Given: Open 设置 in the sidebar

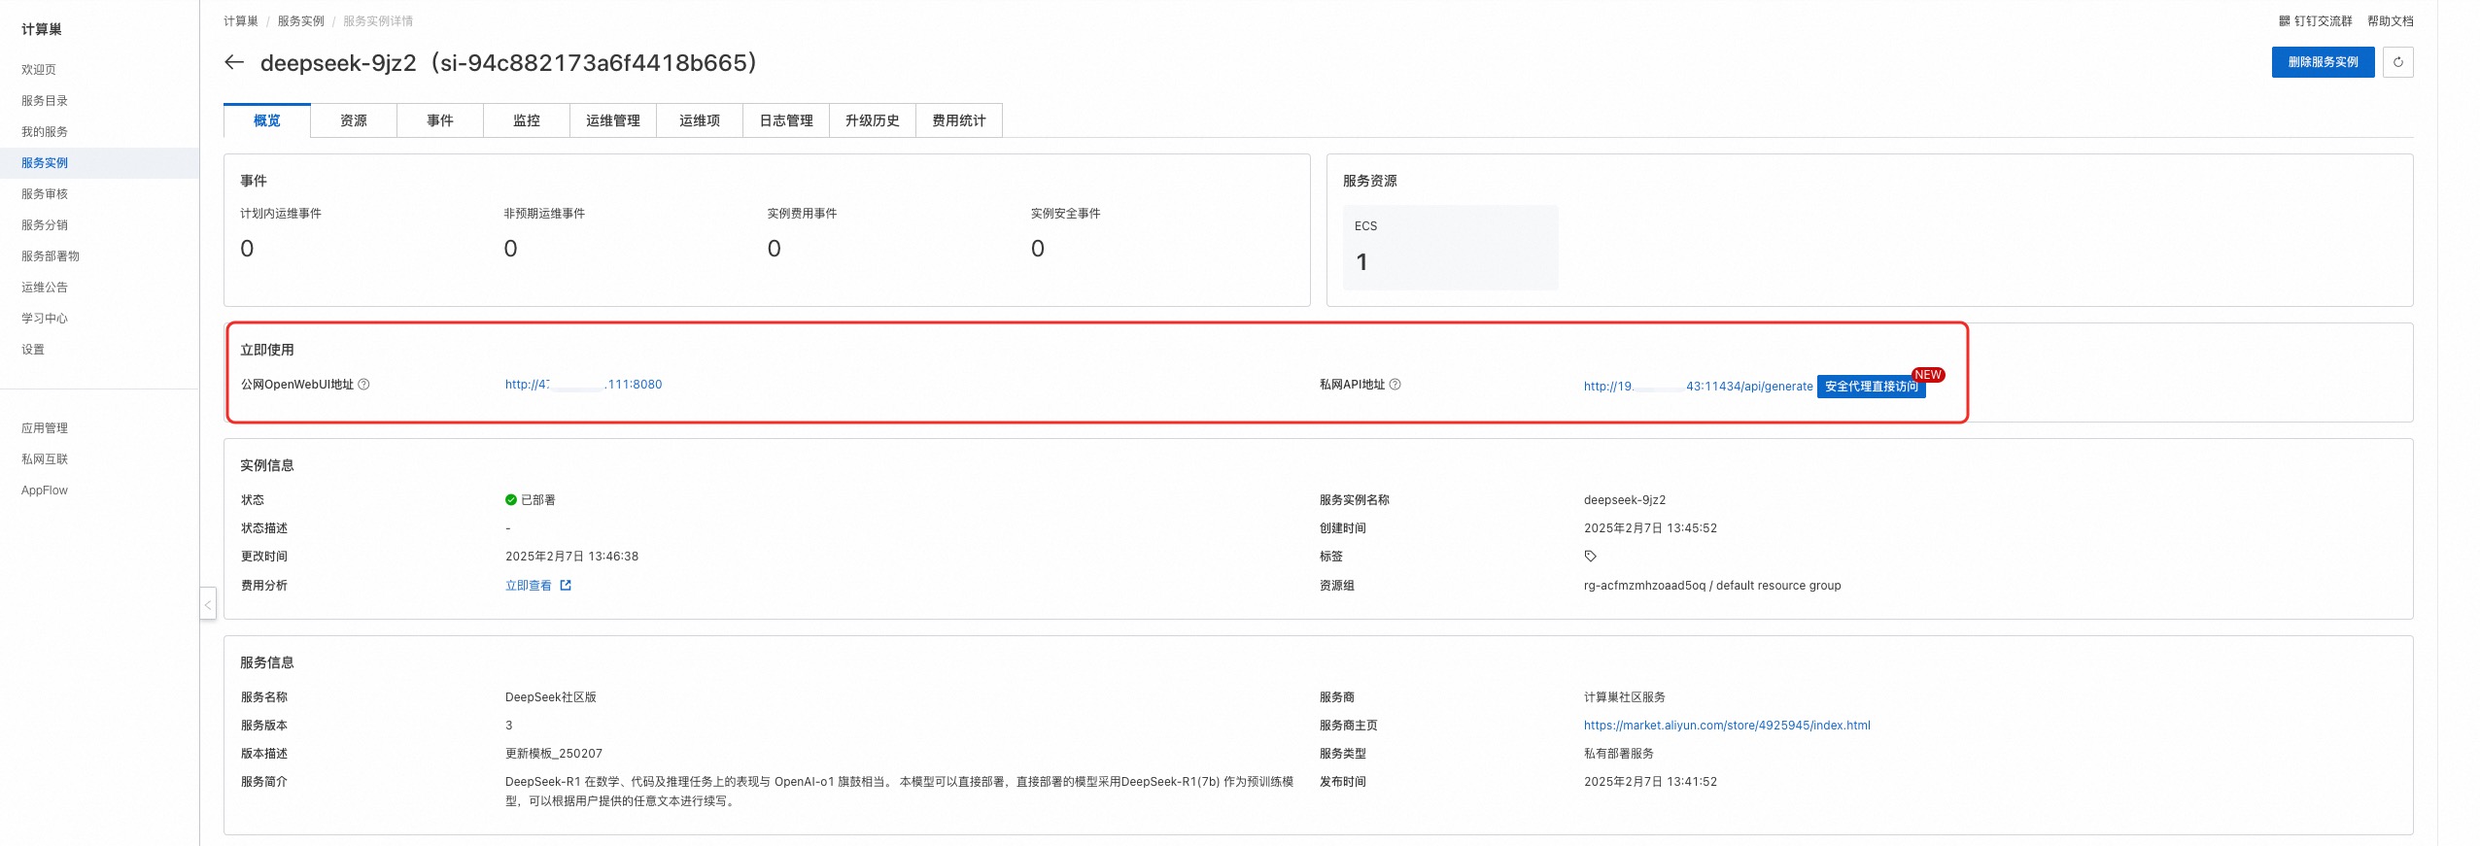Looking at the screenshot, I should click(x=33, y=350).
